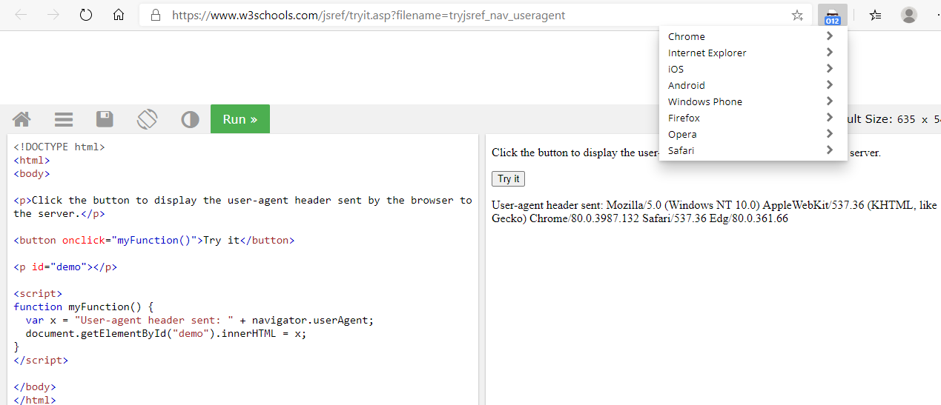Open the hamburger menu in the editor toolbar
Image resolution: width=941 pixels, height=405 pixels.
point(64,119)
